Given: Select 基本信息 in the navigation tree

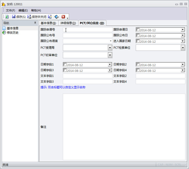Looking at the screenshot, I should (x=13, y=28).
